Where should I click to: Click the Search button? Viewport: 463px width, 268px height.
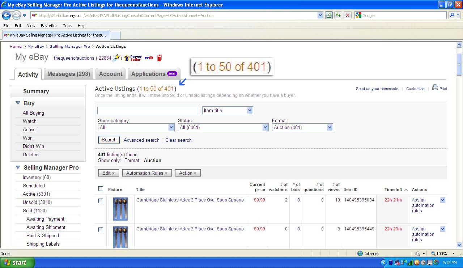pos(109,140)
